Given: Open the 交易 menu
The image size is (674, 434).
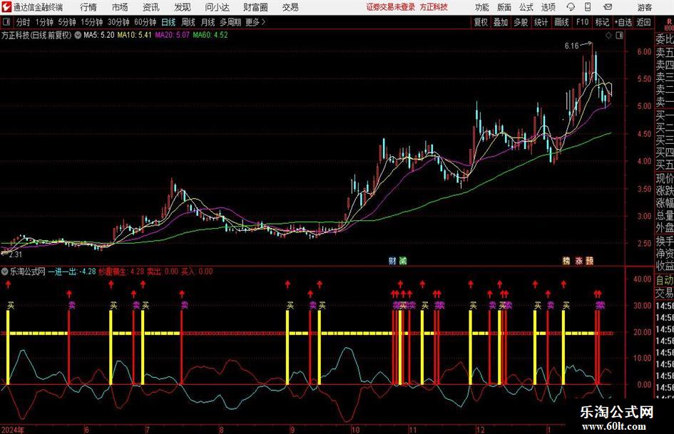Looking at the screenshot, I should tap(290, 7).
